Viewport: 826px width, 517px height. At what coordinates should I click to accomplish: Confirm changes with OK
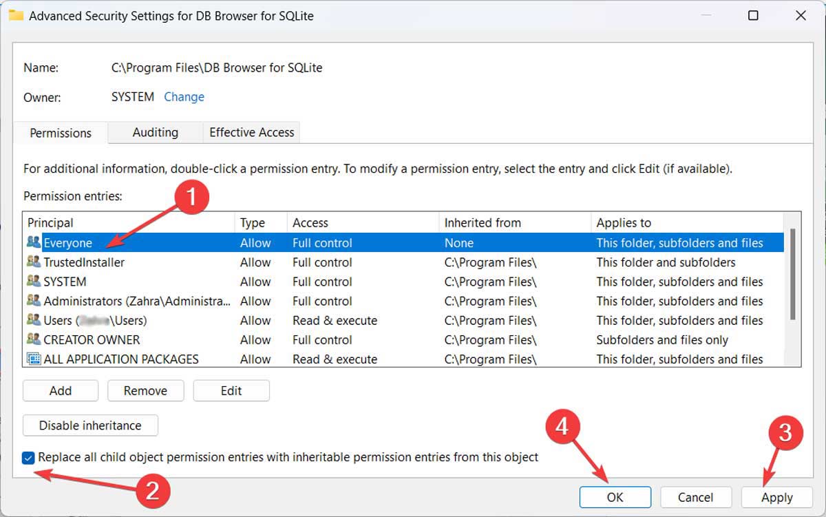coord(615,497)
